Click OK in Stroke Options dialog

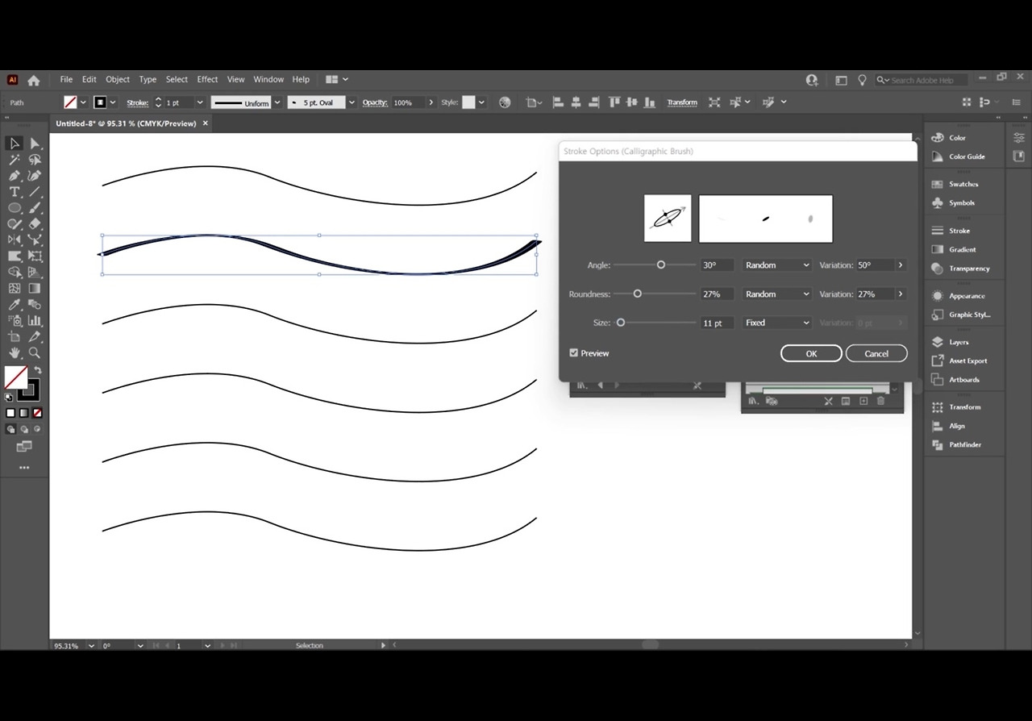[x=811, y=353]
